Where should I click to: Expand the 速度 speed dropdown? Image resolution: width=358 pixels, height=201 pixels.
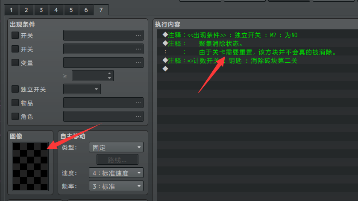(116, 173)
